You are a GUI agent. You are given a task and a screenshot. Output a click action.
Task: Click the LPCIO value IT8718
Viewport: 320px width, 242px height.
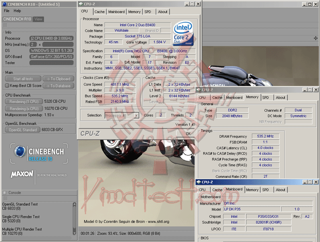(268, 229)
